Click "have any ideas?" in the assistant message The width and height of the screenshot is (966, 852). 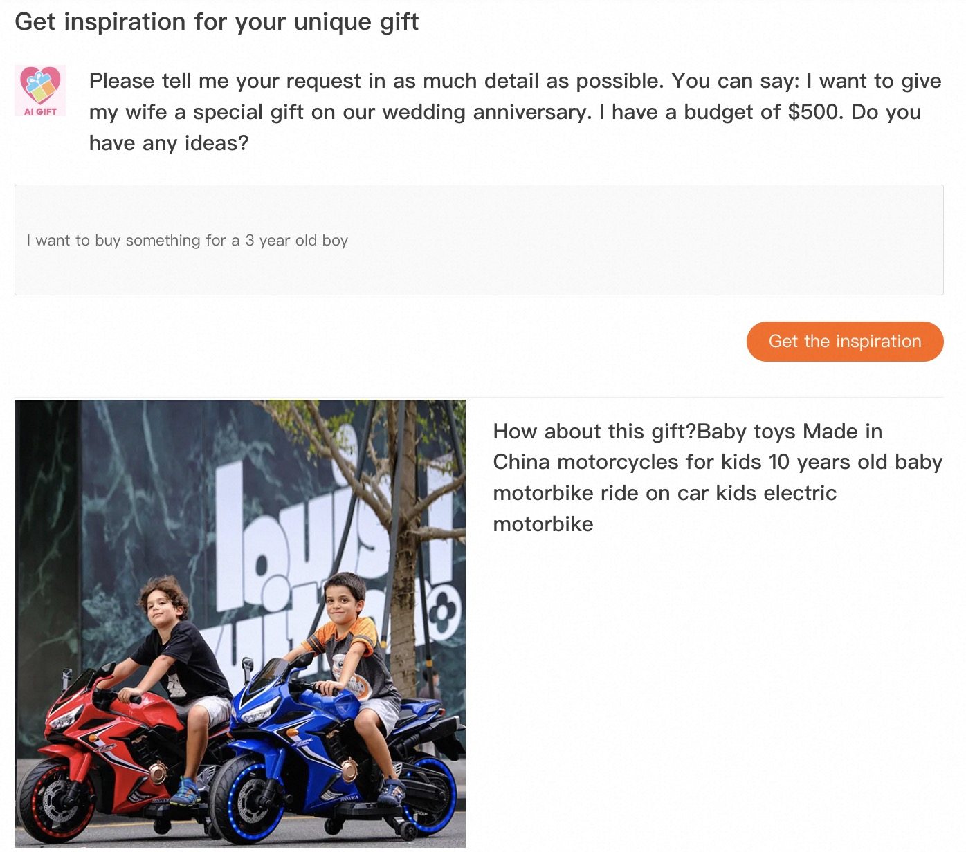click(169, 143)
